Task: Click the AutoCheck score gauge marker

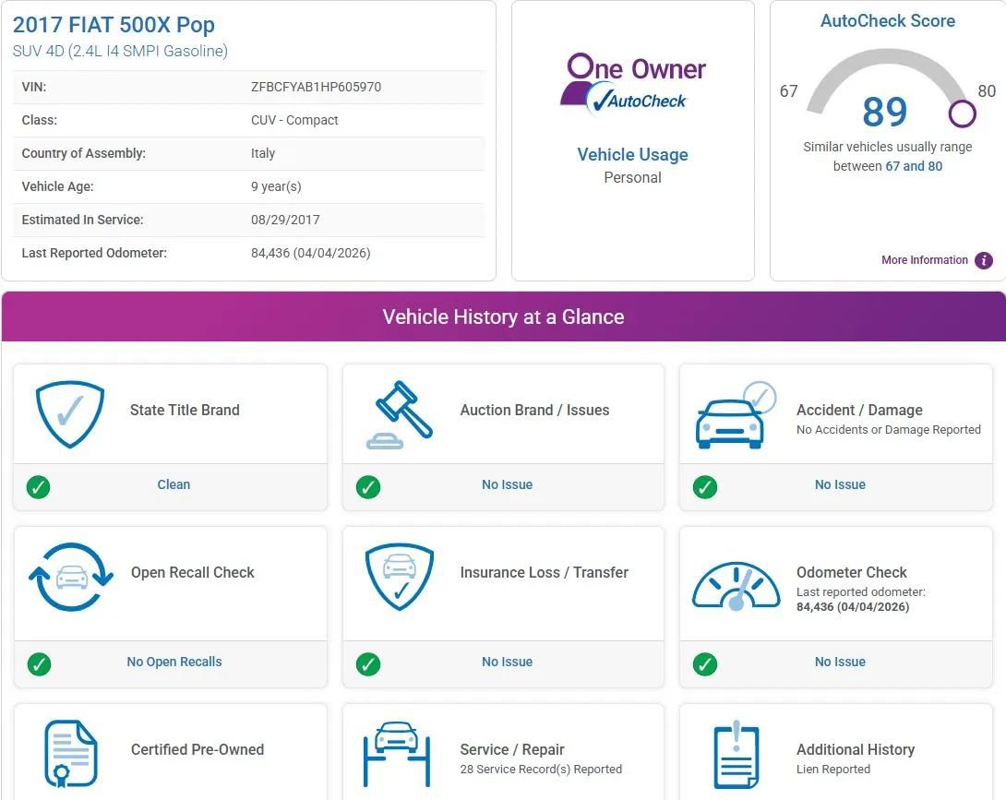Action: click(962, 113)
